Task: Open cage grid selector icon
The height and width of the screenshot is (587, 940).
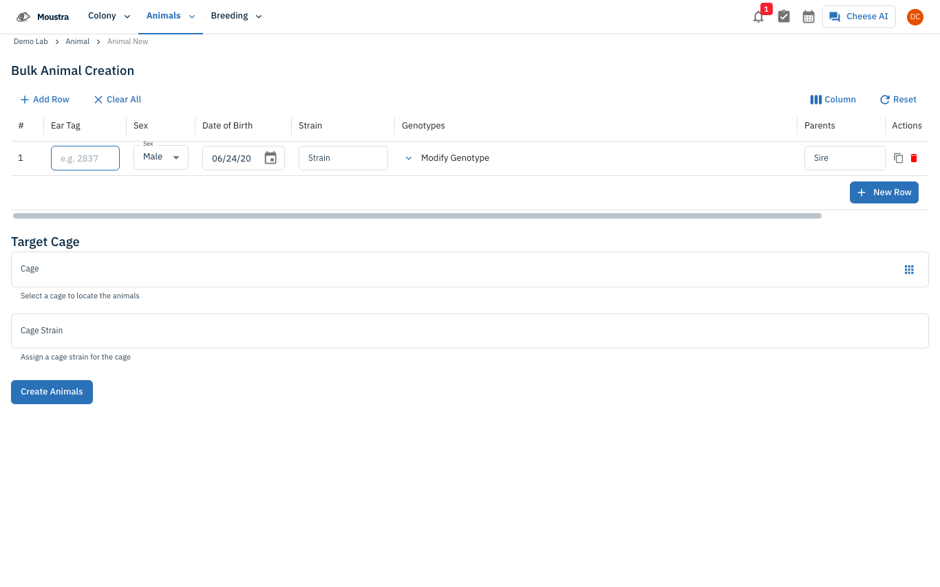Action: (909, 269)
